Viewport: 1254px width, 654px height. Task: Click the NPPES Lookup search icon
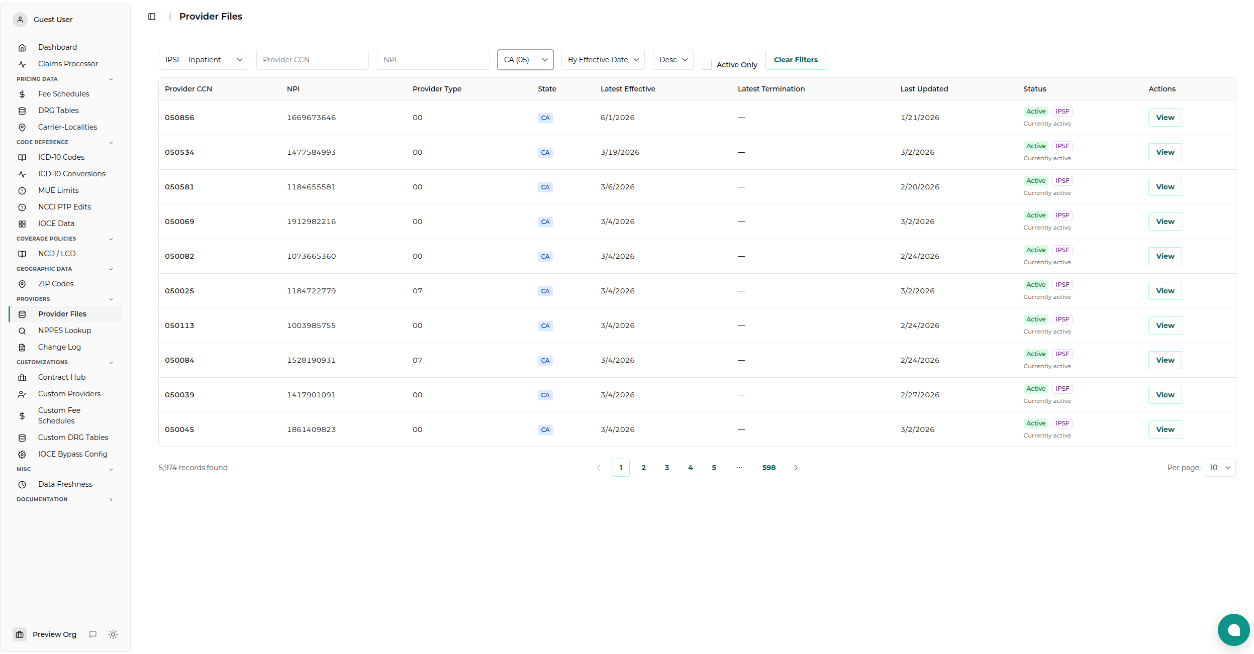click(x=22, y=331)
